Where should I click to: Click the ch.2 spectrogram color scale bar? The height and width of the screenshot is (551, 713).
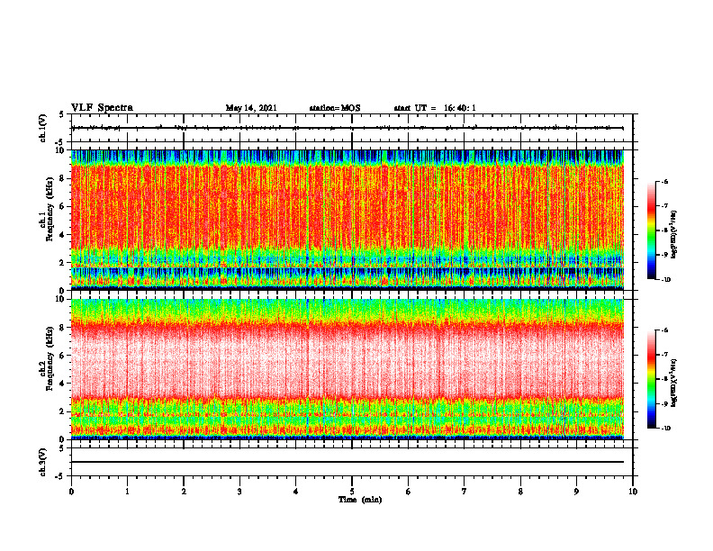[651, 379]
